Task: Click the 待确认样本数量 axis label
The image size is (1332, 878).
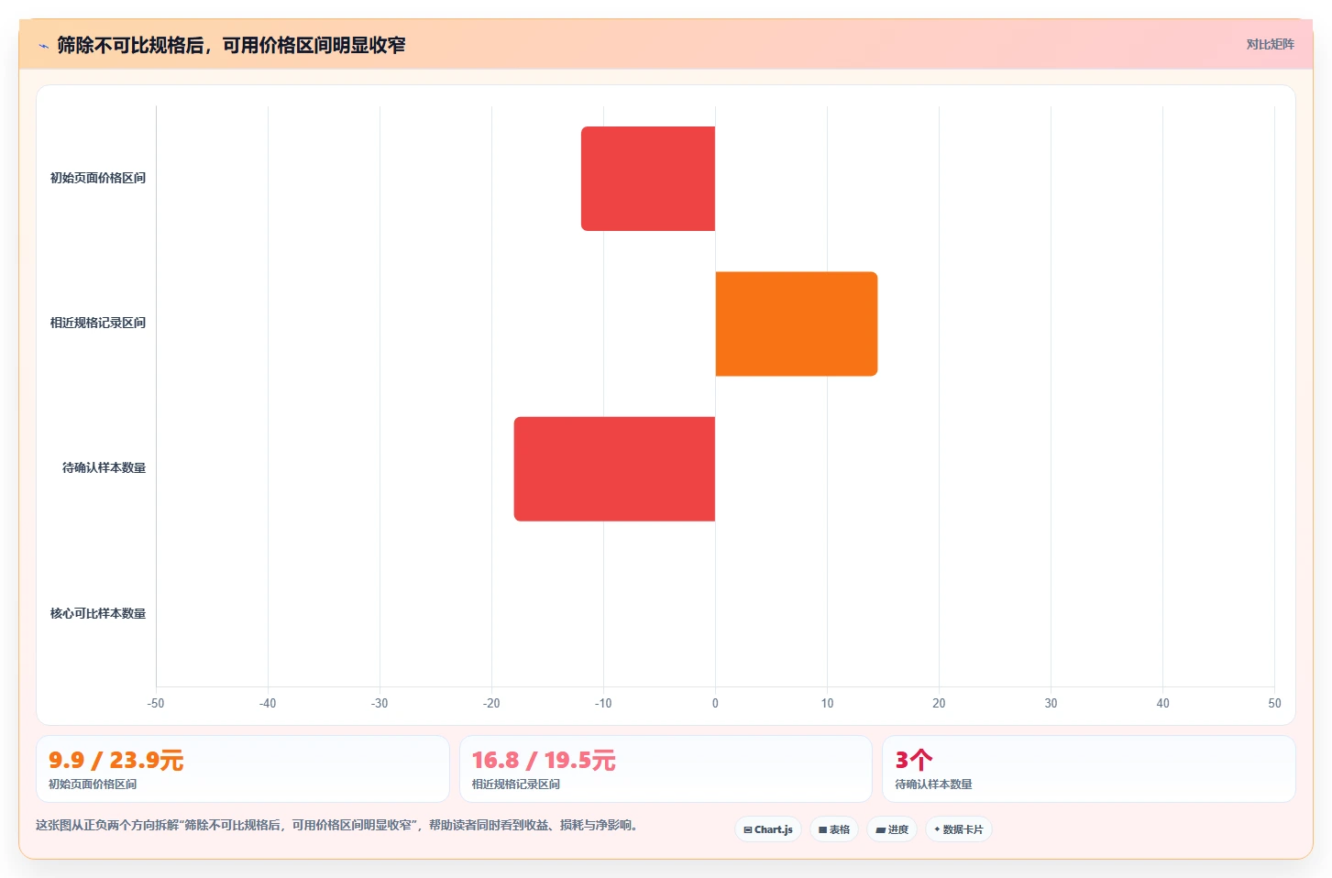Action: (x=104, y=467)
